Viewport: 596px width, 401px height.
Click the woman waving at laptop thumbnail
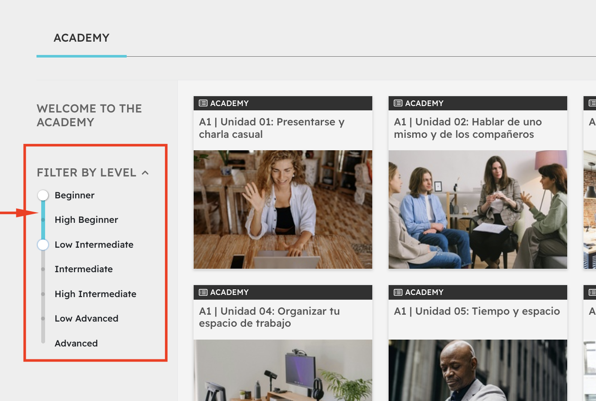(x=283, y=210)
